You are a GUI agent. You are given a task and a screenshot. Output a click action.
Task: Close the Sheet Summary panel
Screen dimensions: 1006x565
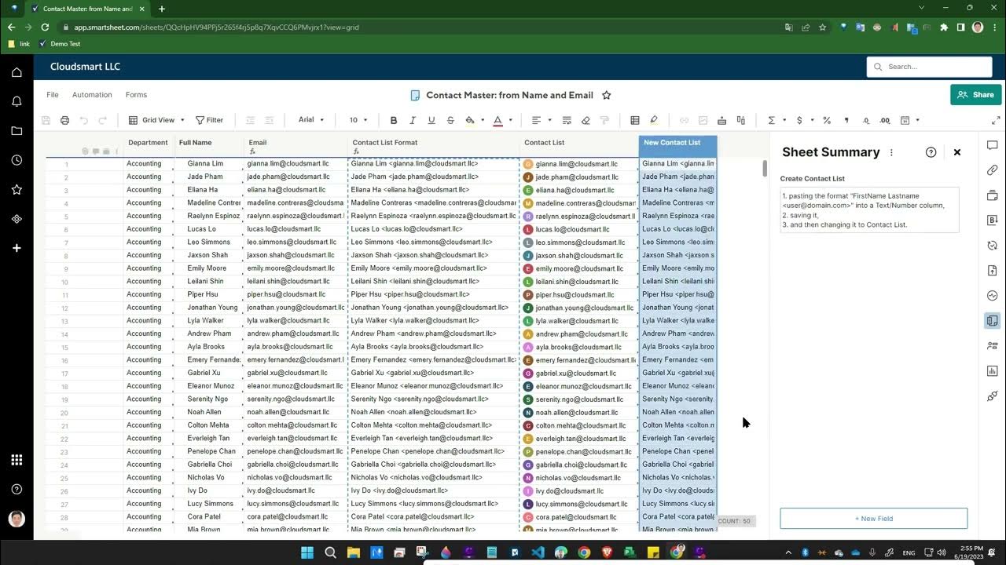(957, 152)
